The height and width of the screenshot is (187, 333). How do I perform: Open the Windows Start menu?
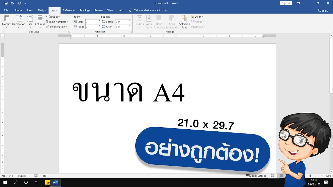5,183
